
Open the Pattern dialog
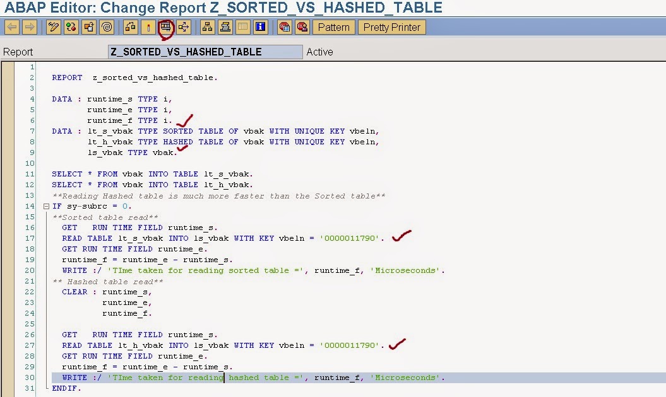tap(333, 27)
